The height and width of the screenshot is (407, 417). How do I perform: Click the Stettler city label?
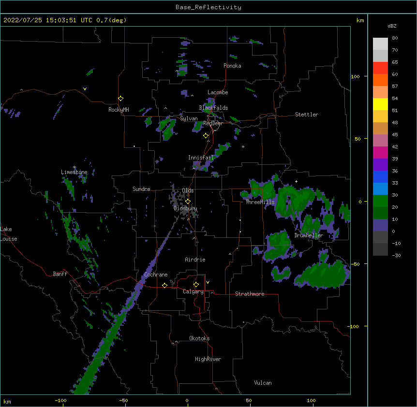point(307,115)
